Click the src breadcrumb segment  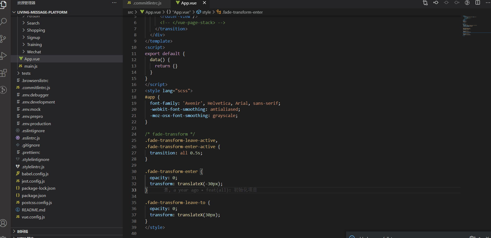coord(130,12)
